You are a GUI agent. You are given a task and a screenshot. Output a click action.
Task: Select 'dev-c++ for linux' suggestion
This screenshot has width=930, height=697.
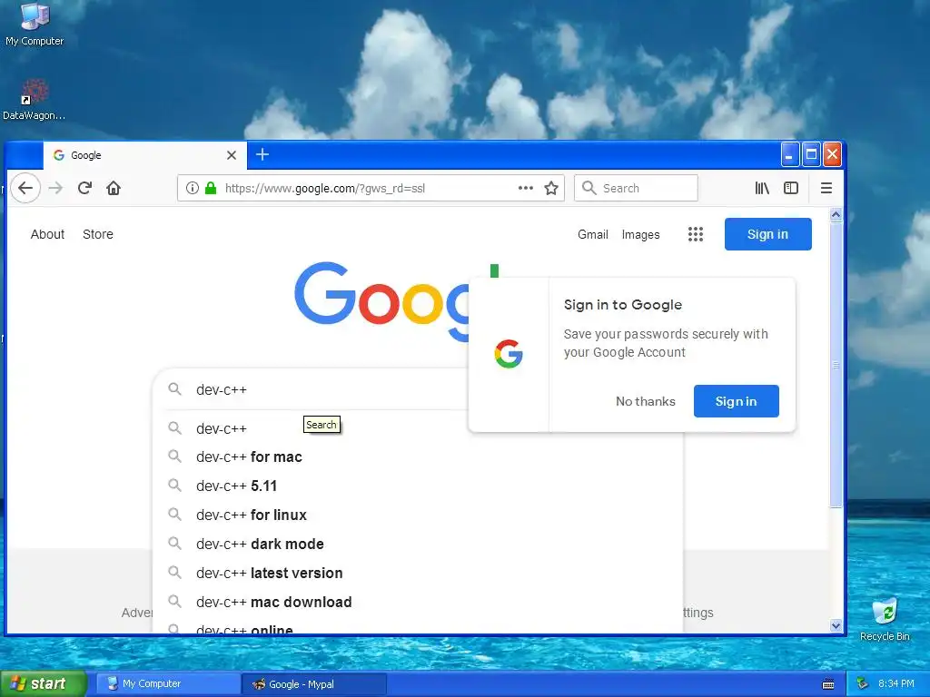click(x=418, y=515)
